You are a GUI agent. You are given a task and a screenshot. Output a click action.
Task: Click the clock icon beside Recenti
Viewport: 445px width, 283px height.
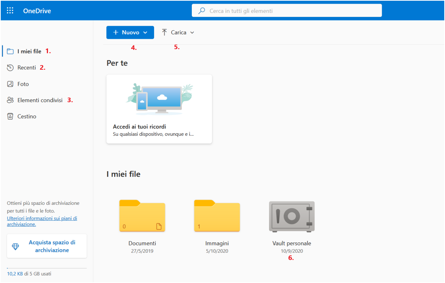(x=10, y=68)
